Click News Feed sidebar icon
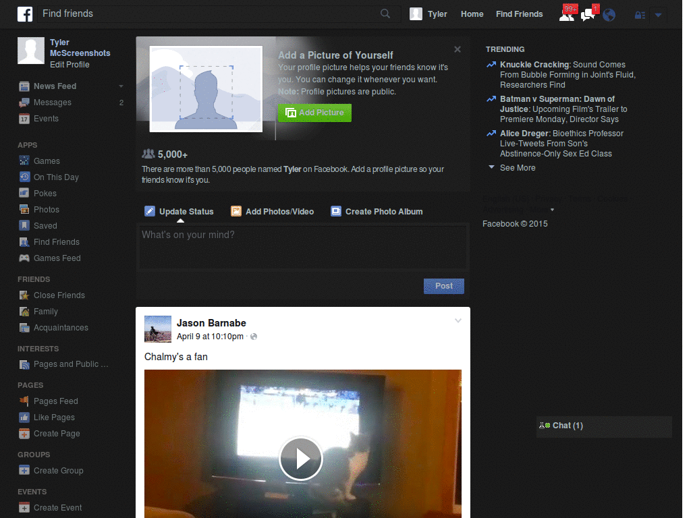Viewport: 691px width, 518px height. pos(24,86)
